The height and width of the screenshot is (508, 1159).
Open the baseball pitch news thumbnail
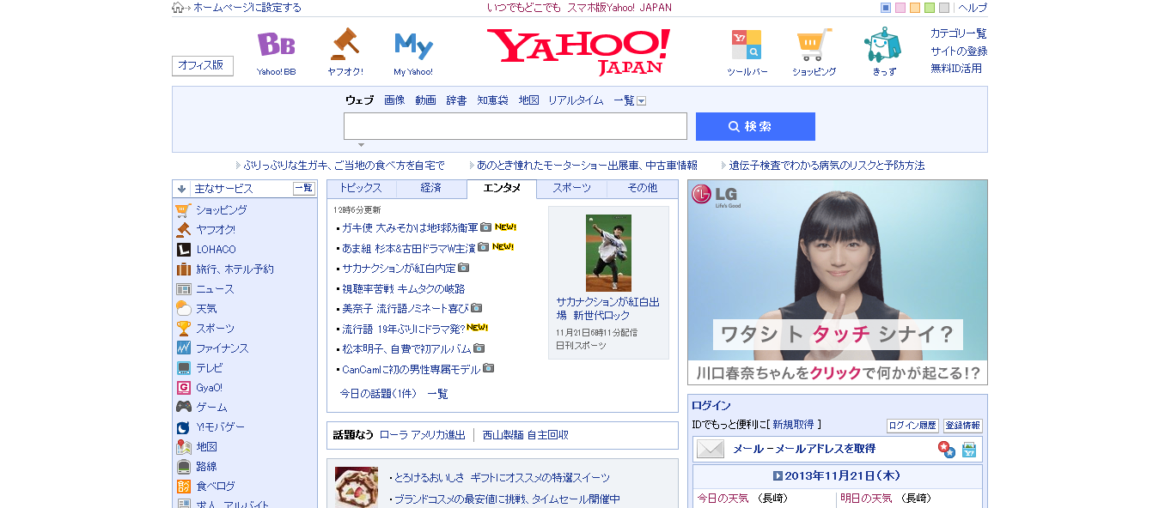608,253
